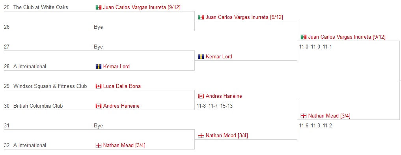
Task: Click Barbados flag in second round Kemar Lord entry
Action: pos(201,56)
